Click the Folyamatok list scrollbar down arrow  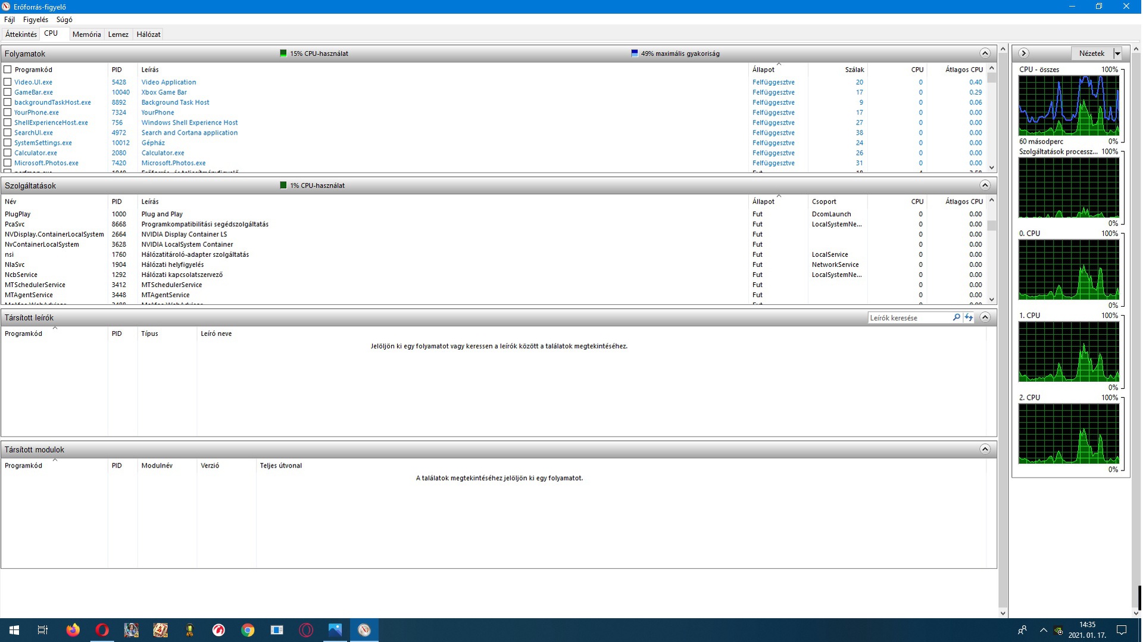tap(991, 167)
